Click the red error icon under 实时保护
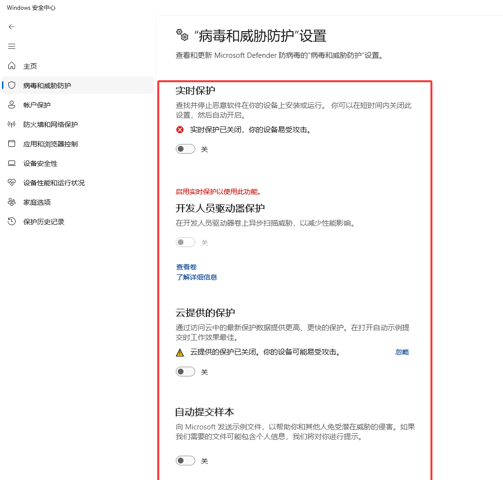 [x=180, y=130]
